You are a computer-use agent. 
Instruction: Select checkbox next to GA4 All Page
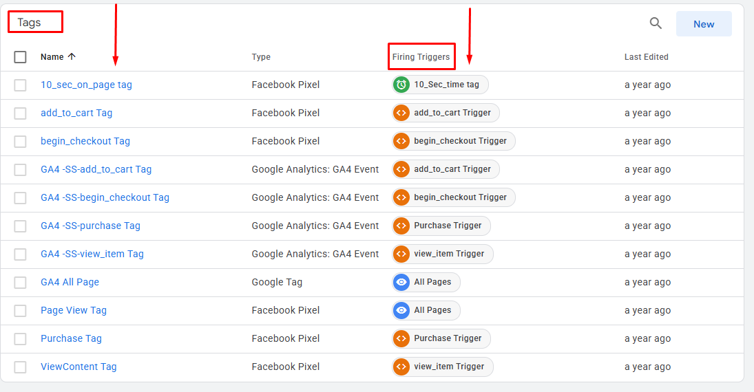pyautogui.click(x=20, y=283)
